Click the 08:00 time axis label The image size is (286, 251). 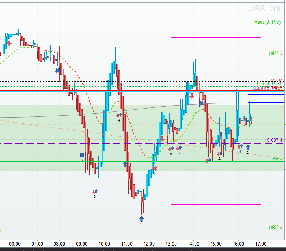coord(59,244)
